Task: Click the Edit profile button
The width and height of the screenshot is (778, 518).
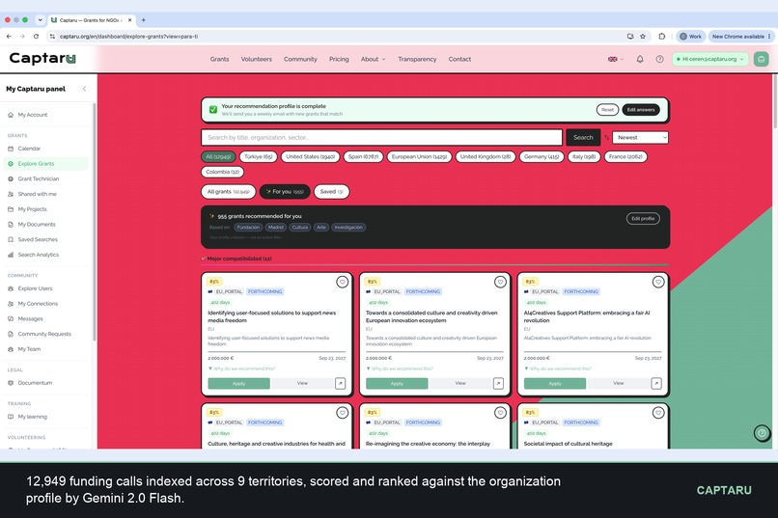Action: (x=643, y=219)
